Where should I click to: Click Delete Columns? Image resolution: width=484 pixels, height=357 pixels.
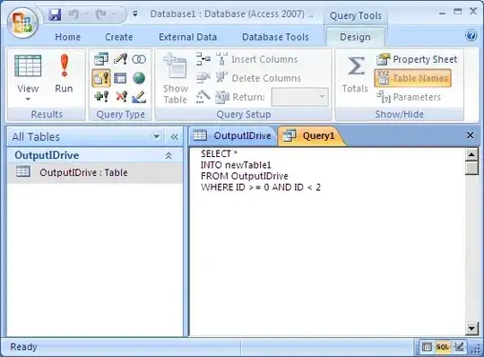click(x=258, y=78)
